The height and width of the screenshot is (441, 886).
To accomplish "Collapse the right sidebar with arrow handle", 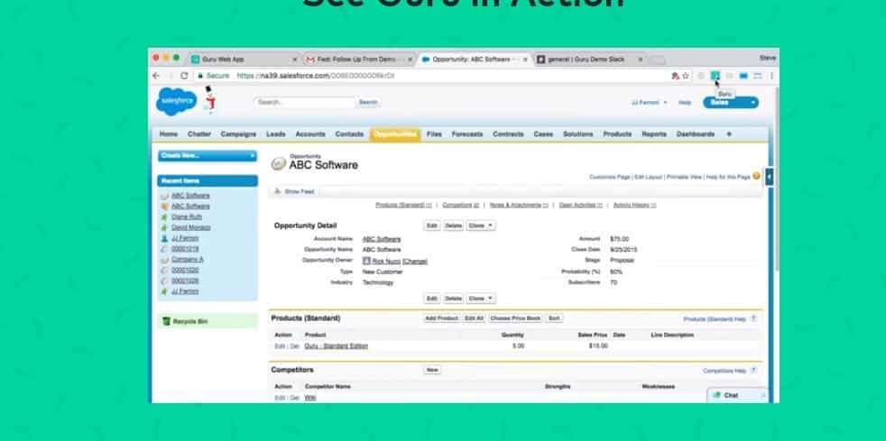I will (x=769, y=178).
